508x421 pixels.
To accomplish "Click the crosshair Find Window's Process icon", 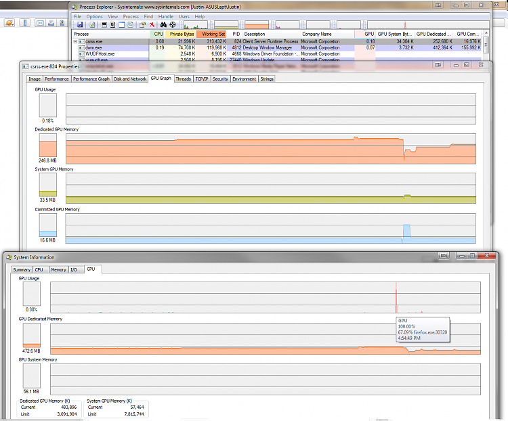I will tap(173, 24).
